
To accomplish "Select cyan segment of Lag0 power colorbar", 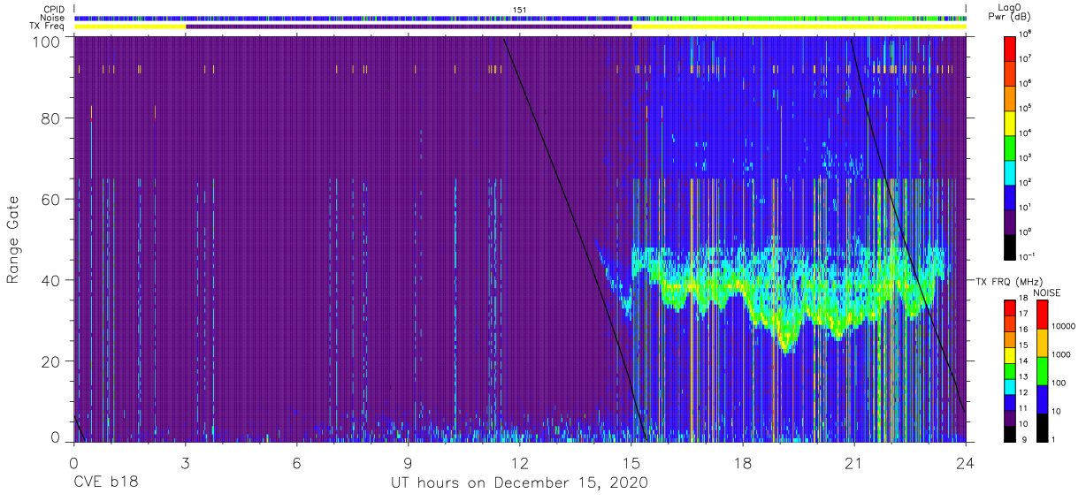I will [1010, 171].
